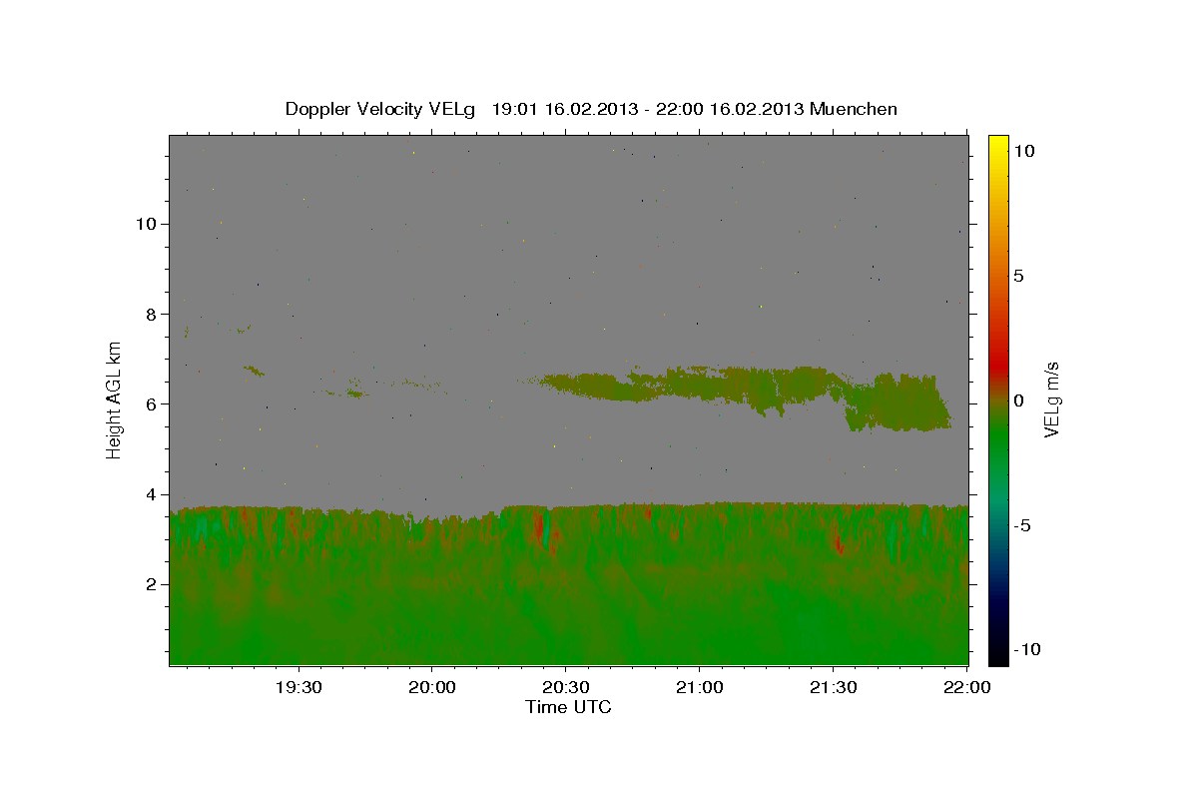Viewport: 1198px width, 799px height.
Task: Click the red updraft streak near 20:25
Action: [x=540, y=527]
